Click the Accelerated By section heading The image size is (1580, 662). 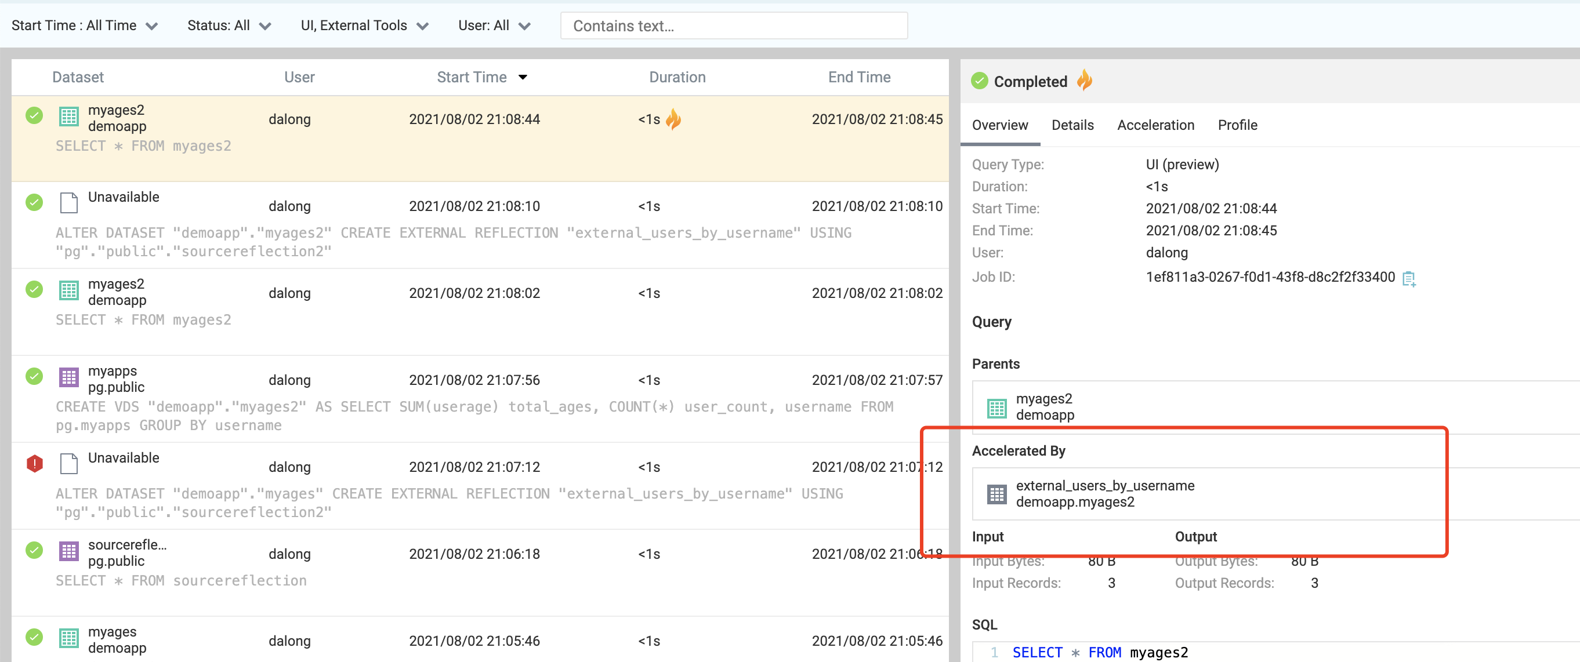click(x=1018, y=450)
